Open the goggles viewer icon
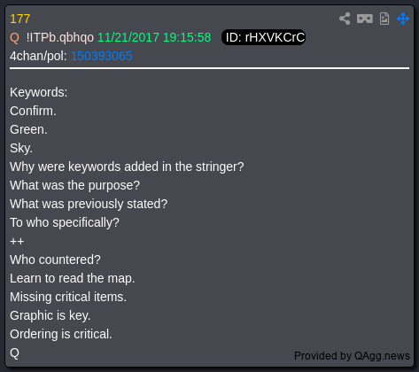The width and height of the screenshot is (419, 372). click(x=365, y=19)
